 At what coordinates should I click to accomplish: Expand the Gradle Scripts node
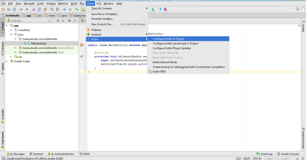point(7,61)
